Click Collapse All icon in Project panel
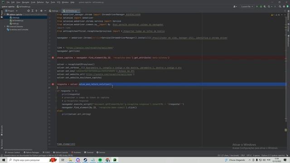The height and width of the screenshot is (163, 290). click(36, 11)
